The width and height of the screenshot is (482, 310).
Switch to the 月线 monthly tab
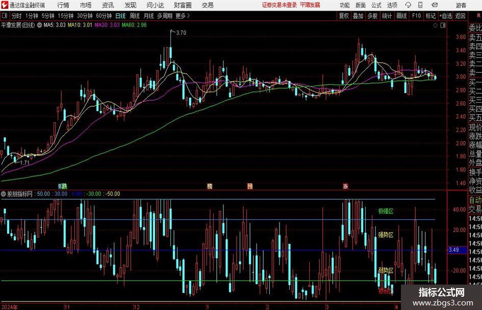pyautogui.click(x=149, y=16)
